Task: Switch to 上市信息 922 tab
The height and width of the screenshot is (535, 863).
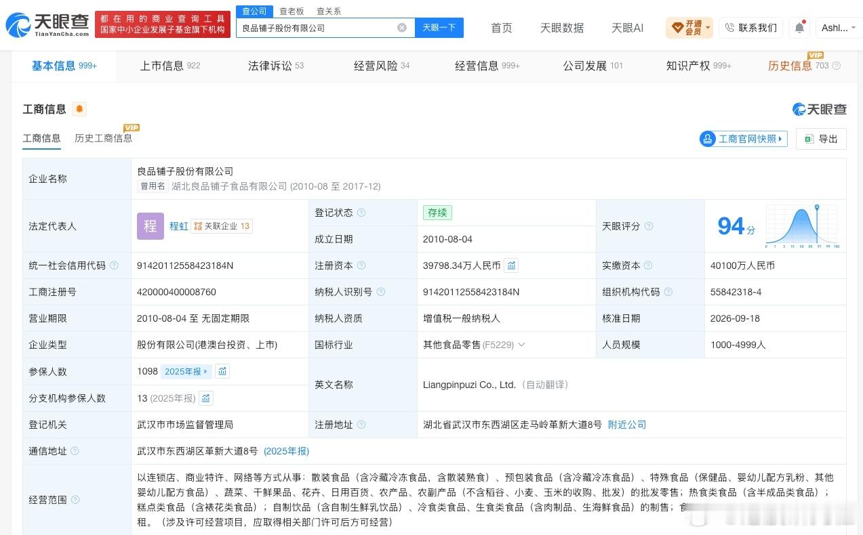Action: [170, 66]
